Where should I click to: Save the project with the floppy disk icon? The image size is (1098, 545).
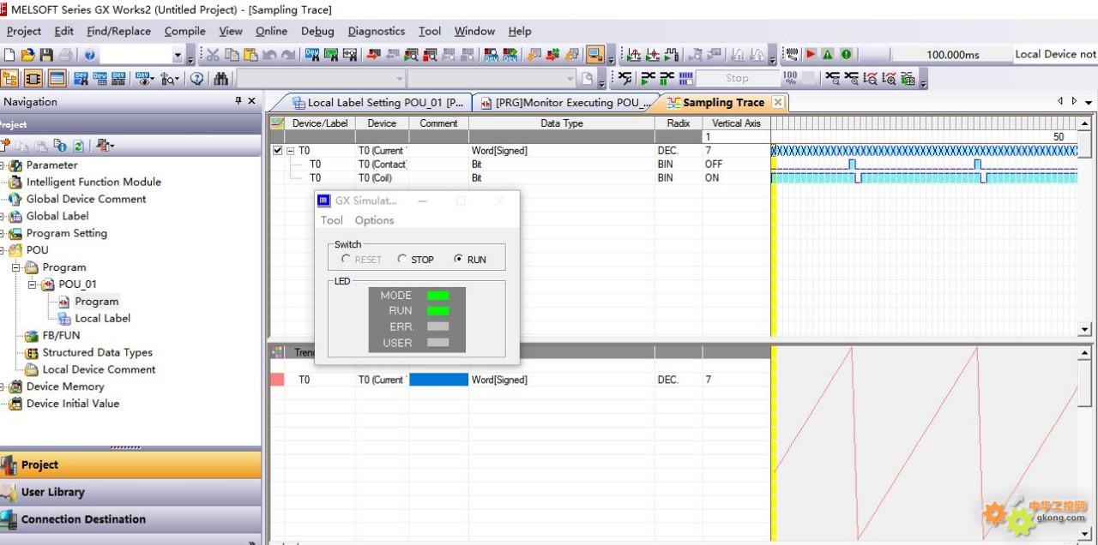46,55
